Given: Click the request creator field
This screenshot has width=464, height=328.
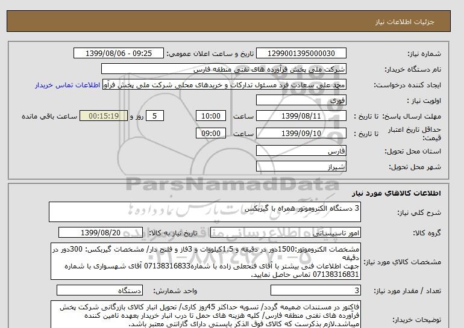Looking at the screenshot, I should pyautogui.click(x=224, y=84).
